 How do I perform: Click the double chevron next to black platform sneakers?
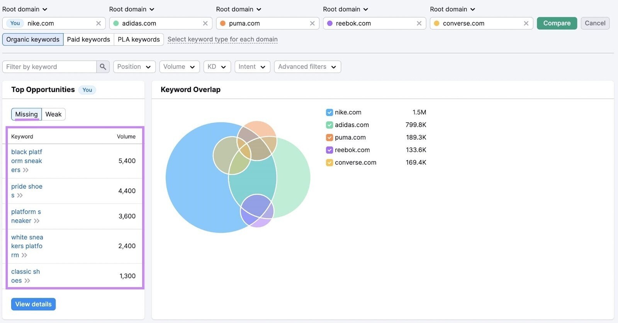click(x=25, y=170)
